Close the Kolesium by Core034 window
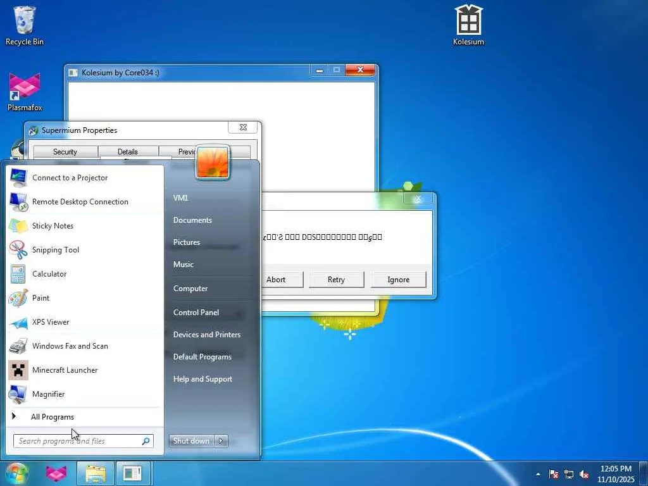This screenshot has width=648, height=486. [360, 70]
